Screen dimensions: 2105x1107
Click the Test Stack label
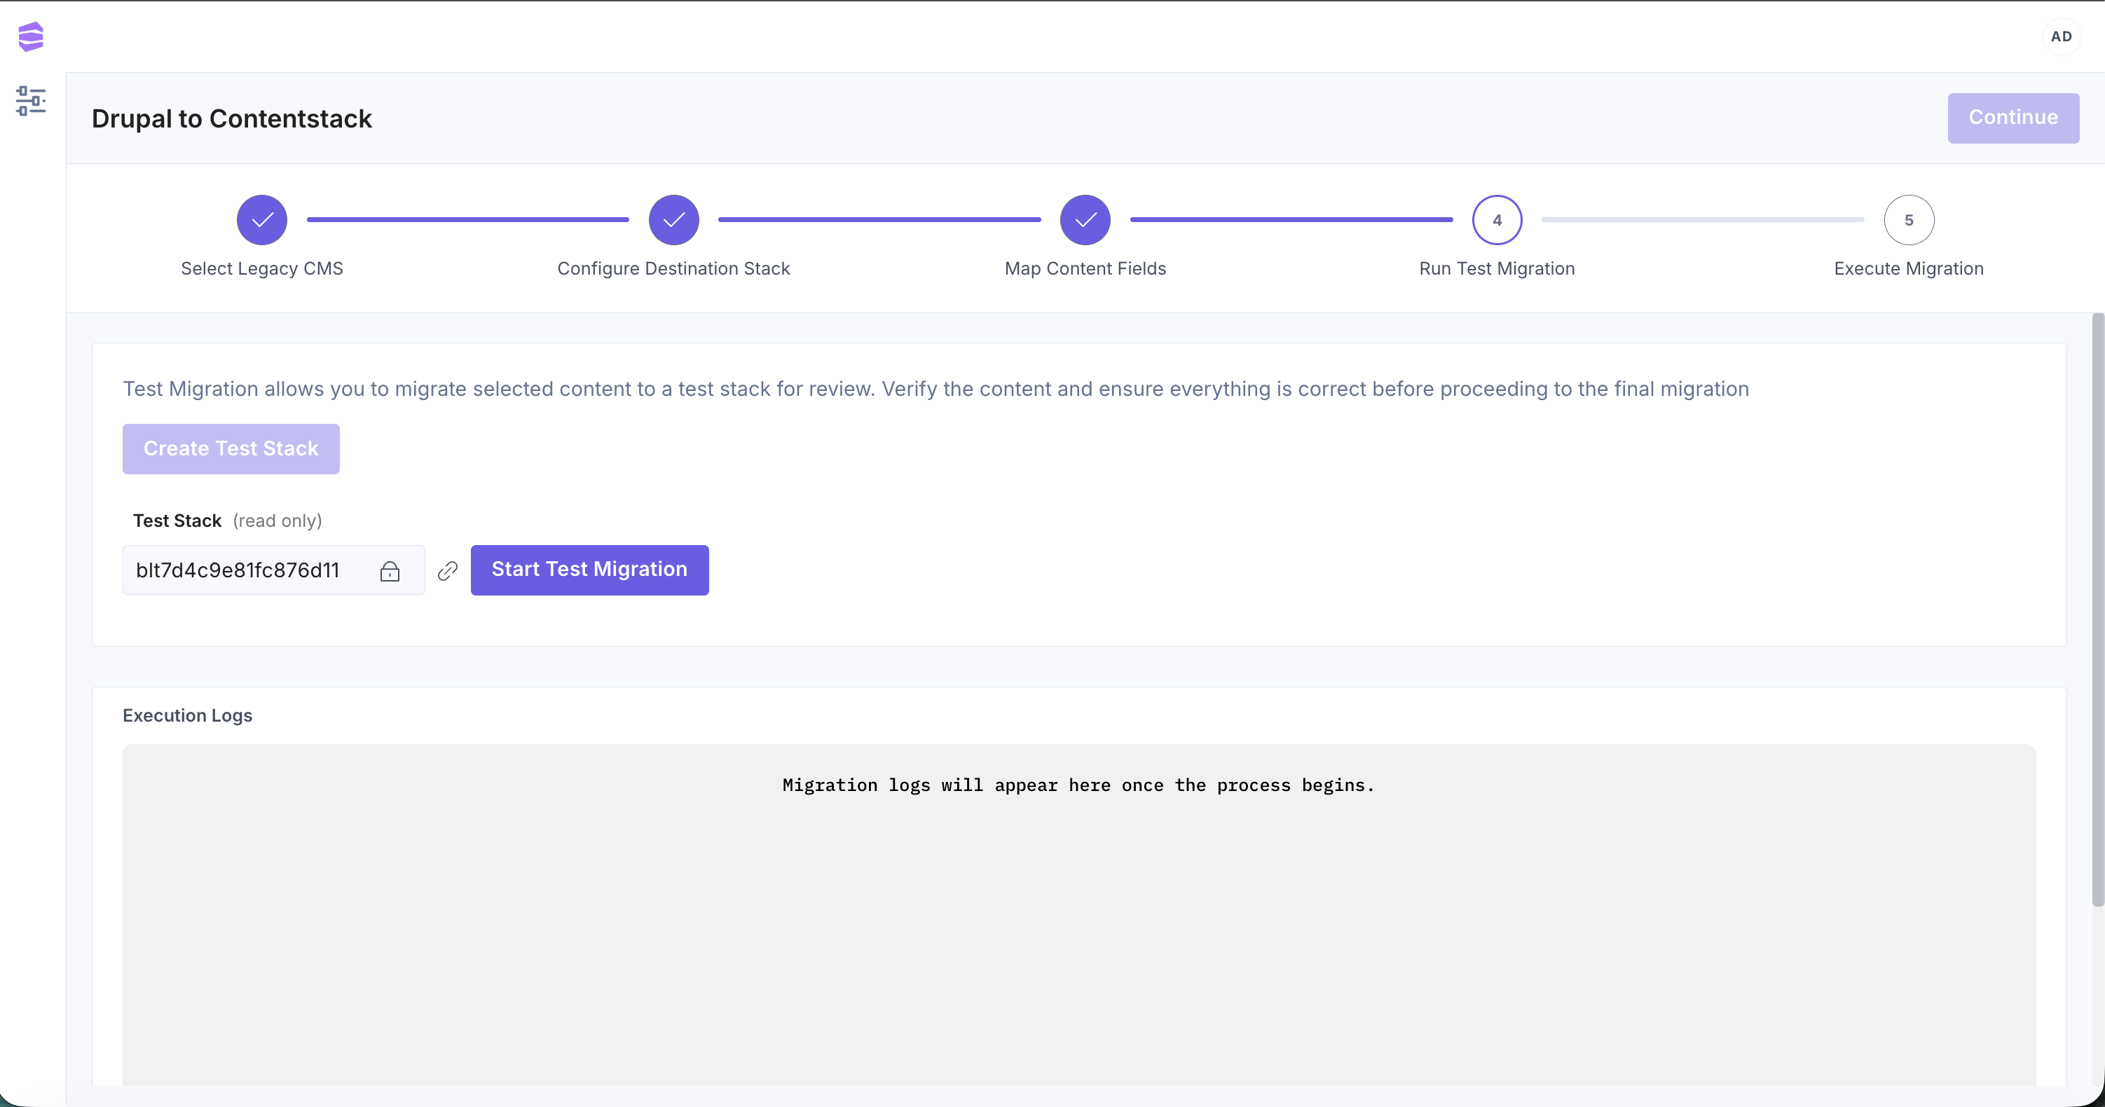click(177, 521)
